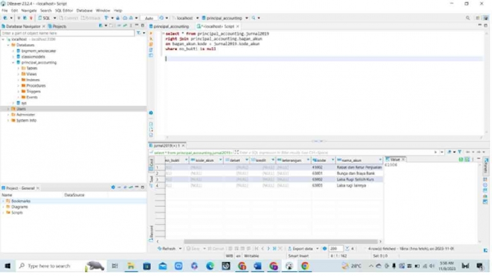Select the Administer node
Viewport: 492px width, 276px height.
pos(26,115)
